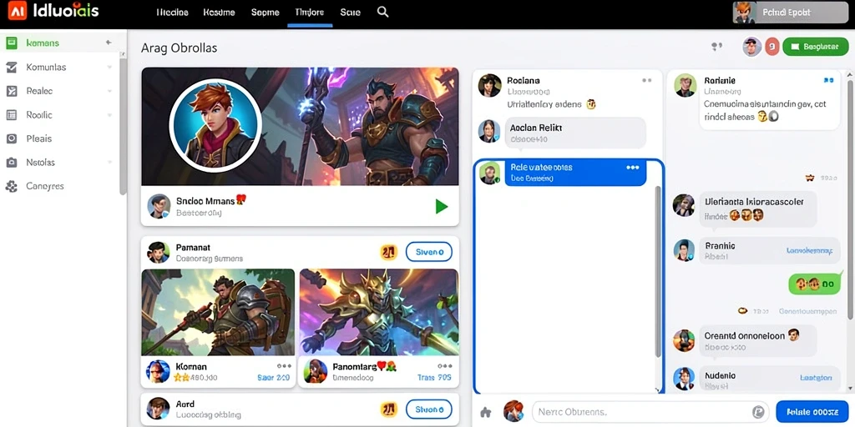Expand the Komans sidebar arrow
The height and width of the screenshot is (427, 855).
tap(109, 43)
